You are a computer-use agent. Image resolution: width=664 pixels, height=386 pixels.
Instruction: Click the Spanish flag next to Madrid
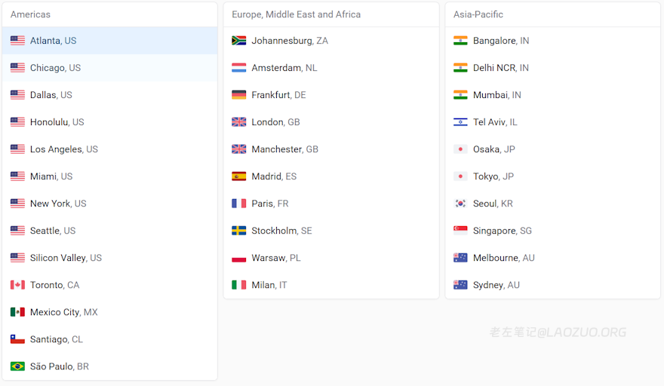click(x=239, y=176)
